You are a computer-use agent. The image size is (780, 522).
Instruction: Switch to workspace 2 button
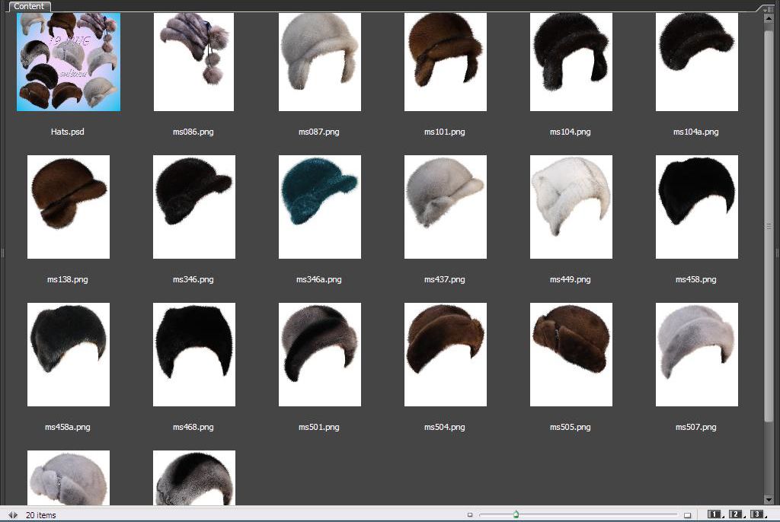pyautogui.click(x=736, y=514)
